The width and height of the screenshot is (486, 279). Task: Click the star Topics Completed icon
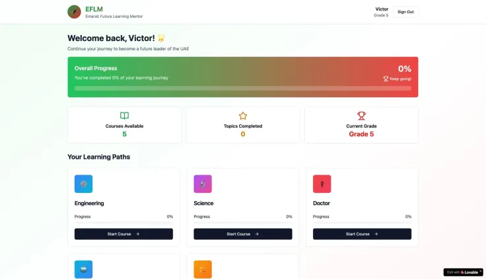(243, 116)
